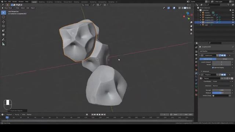This screenshot has height=132, width=235.
Task: Click the play animation button
Action: pos(100,115)
